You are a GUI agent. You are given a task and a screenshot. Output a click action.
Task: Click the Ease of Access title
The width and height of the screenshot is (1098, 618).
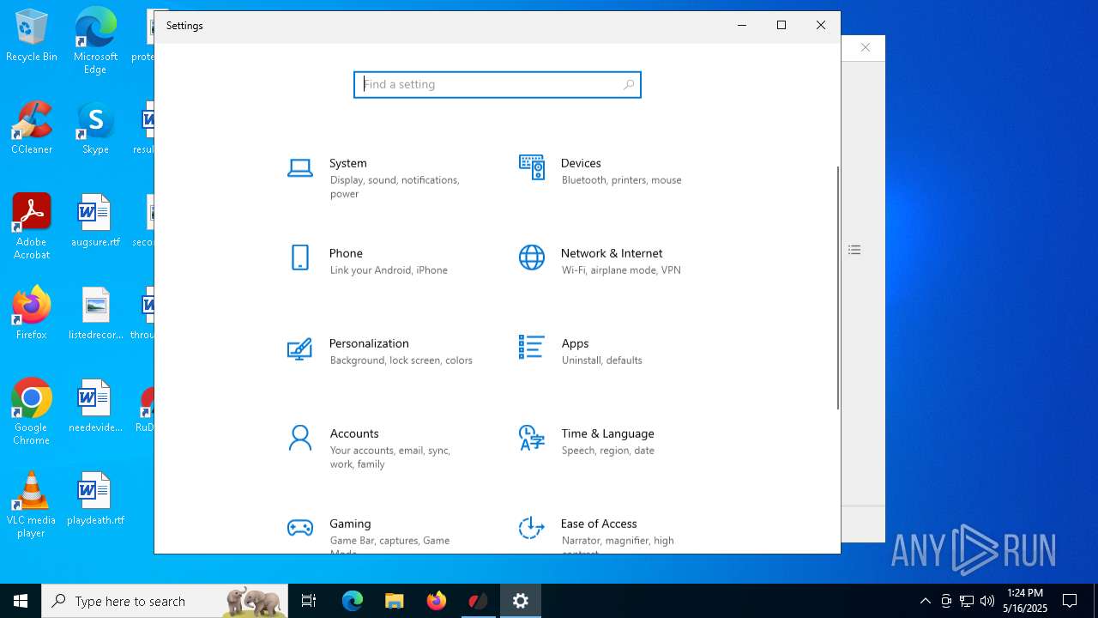[599, 524]
